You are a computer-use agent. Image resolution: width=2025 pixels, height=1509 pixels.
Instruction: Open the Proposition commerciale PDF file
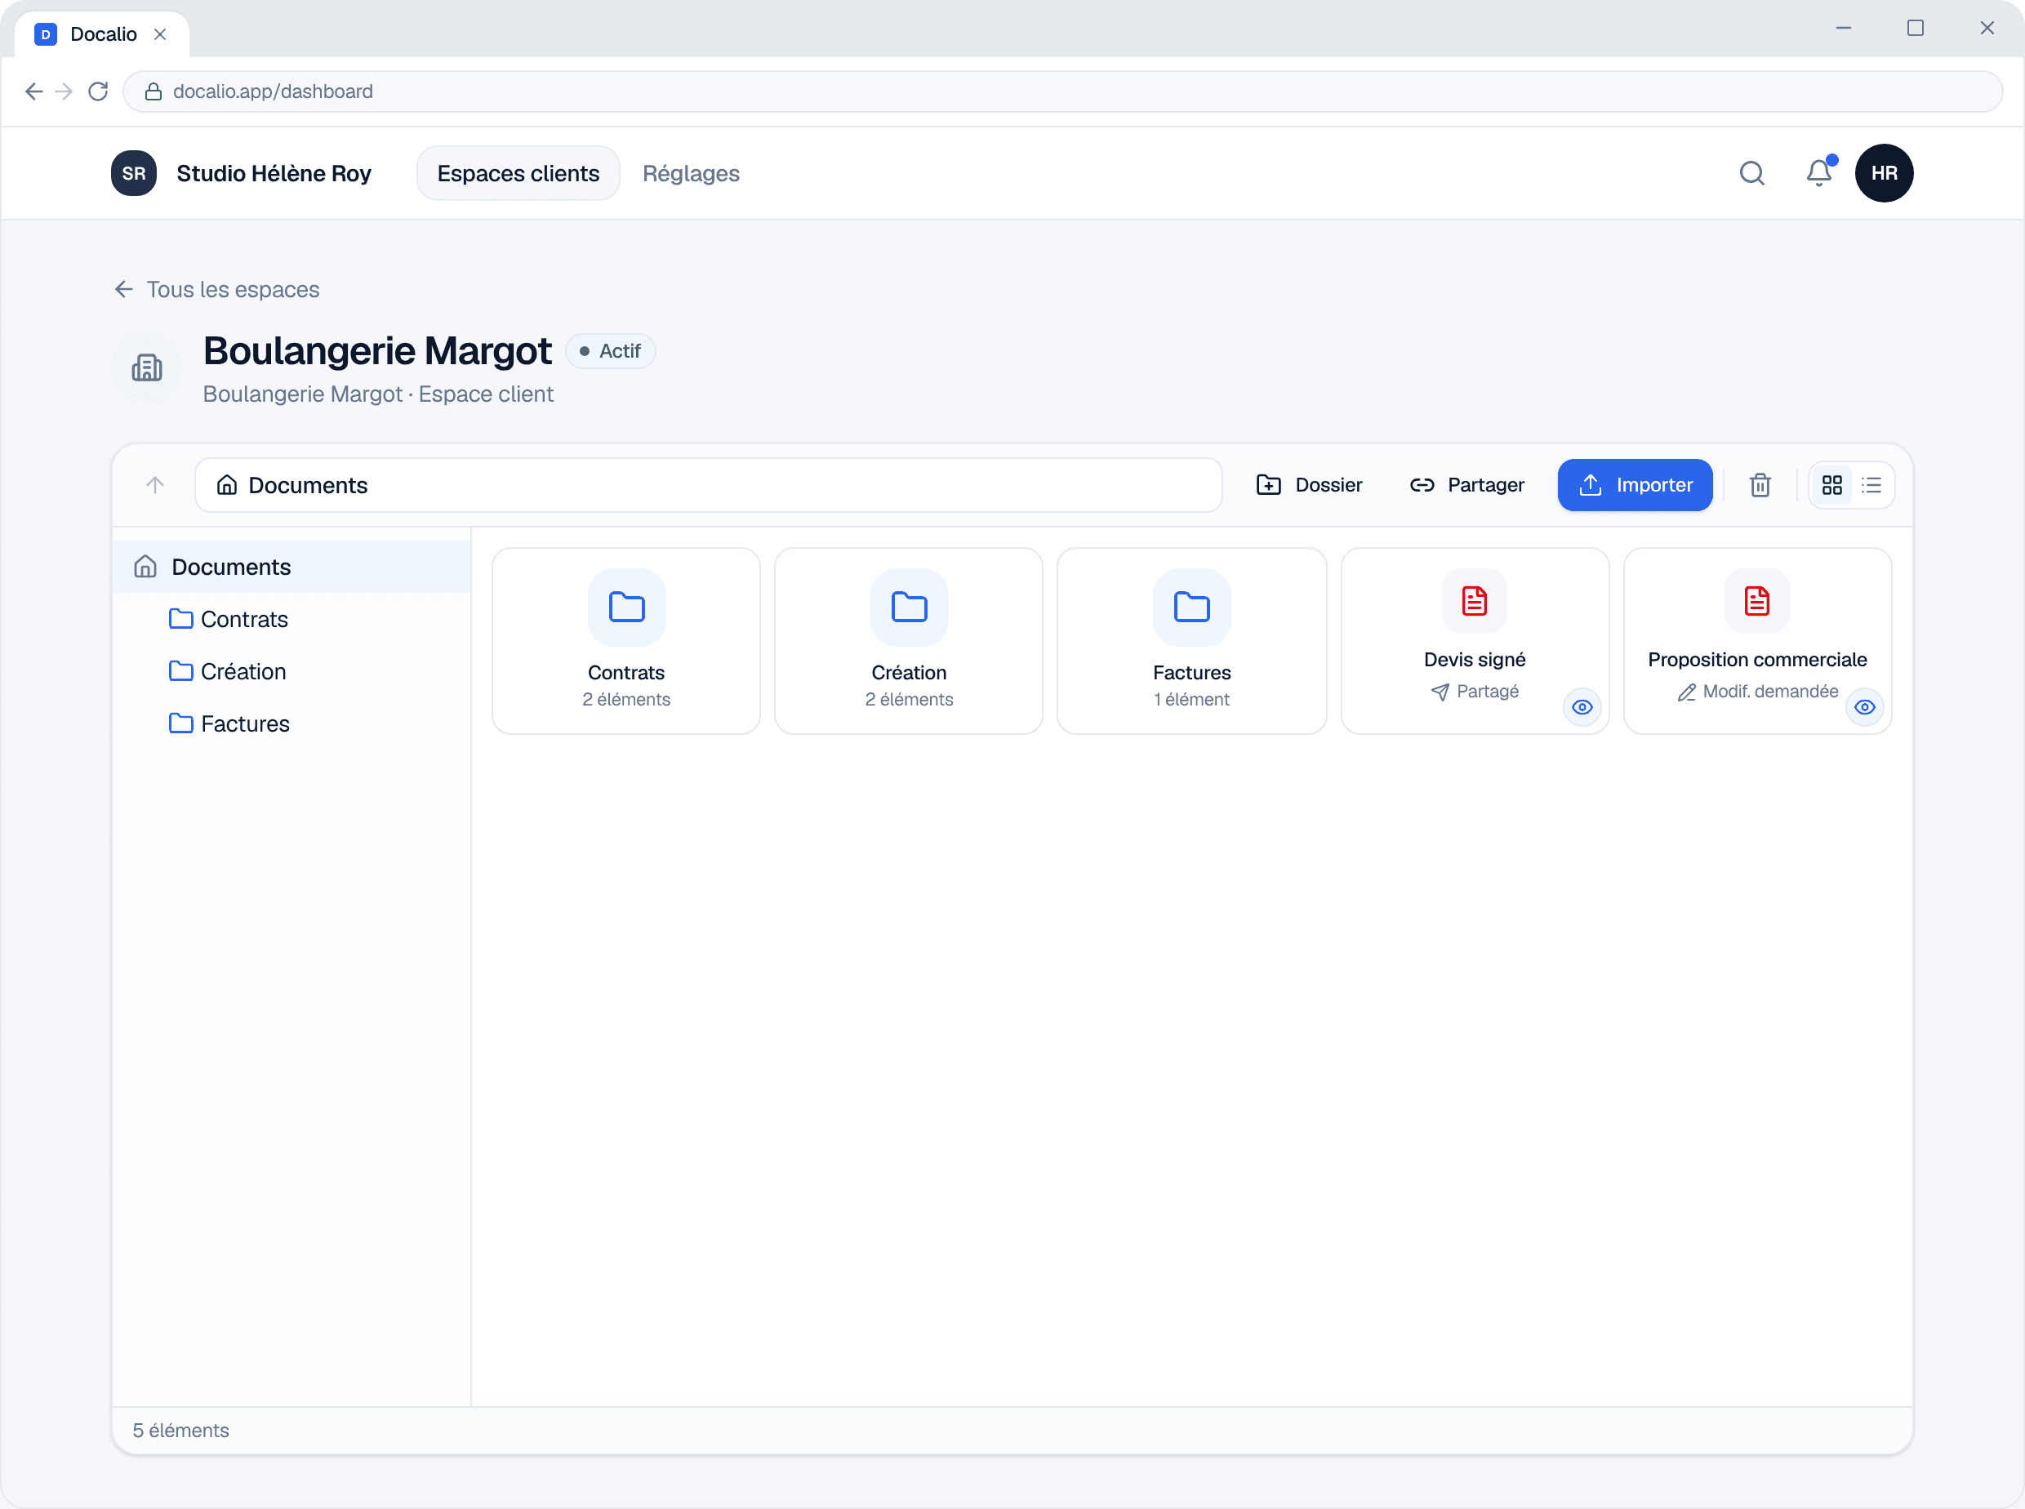coord(1756,641)
